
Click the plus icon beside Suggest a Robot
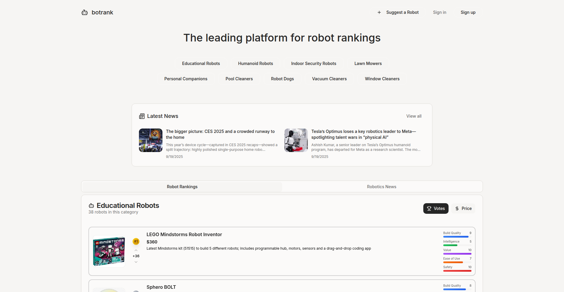[x=379, y=12]
